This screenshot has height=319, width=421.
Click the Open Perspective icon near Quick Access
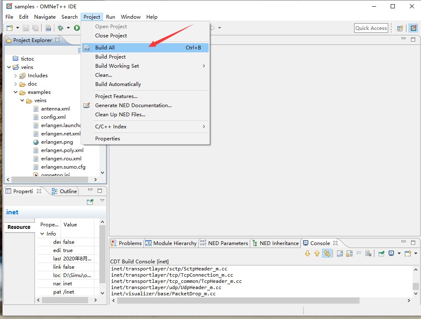click(400, 28)
